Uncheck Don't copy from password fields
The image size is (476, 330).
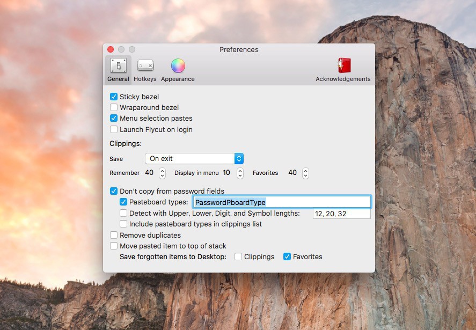pyautogui.click(x=114, y=191)
